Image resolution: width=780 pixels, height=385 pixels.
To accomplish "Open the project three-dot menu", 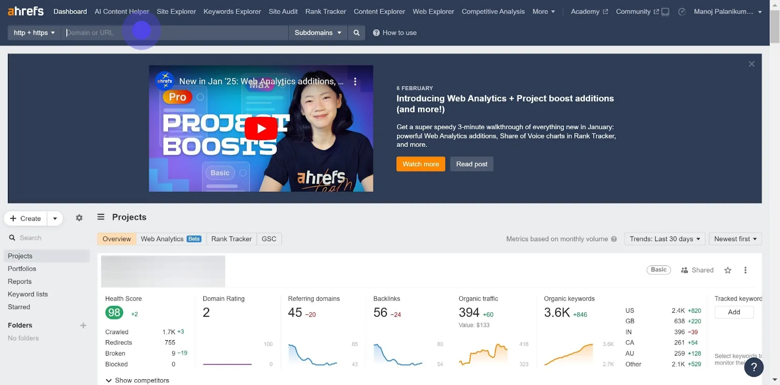I will pos(745,270).
